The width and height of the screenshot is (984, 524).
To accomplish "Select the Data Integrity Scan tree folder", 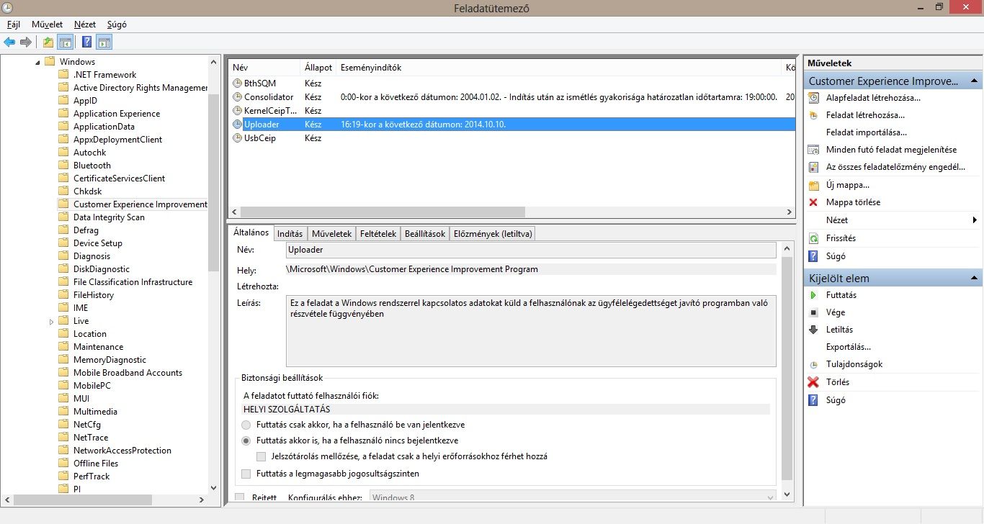I will click(109, 217).
